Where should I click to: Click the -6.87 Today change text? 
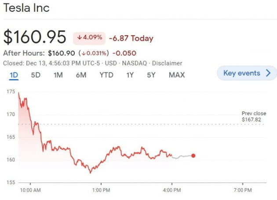pos(131,38)
